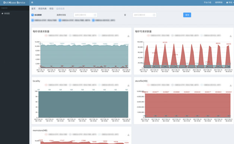234x144 pixels.
Task: Download the memstore(MB) chart
Action: pos(128,135)
